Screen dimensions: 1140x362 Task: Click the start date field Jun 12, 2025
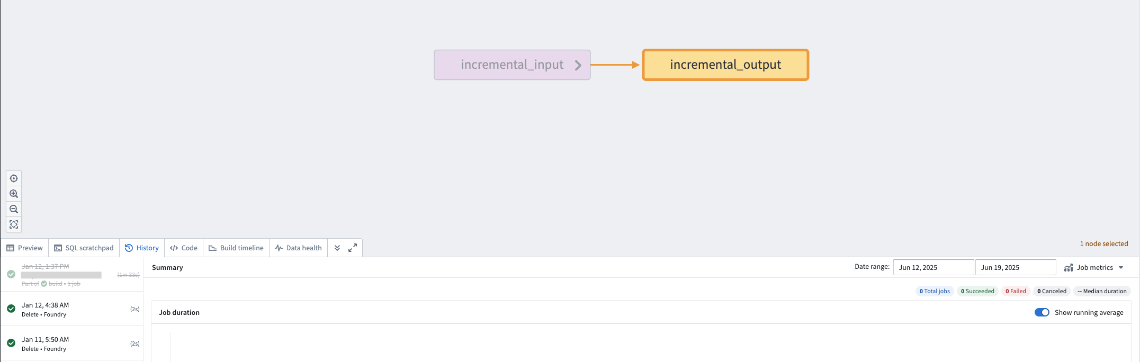[933, 267]
